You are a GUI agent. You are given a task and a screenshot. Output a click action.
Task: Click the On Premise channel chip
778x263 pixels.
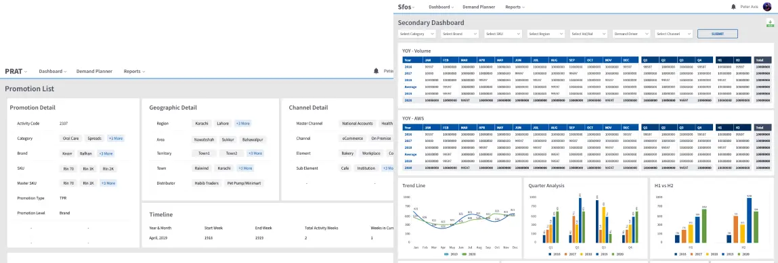(x=381, y=139)
